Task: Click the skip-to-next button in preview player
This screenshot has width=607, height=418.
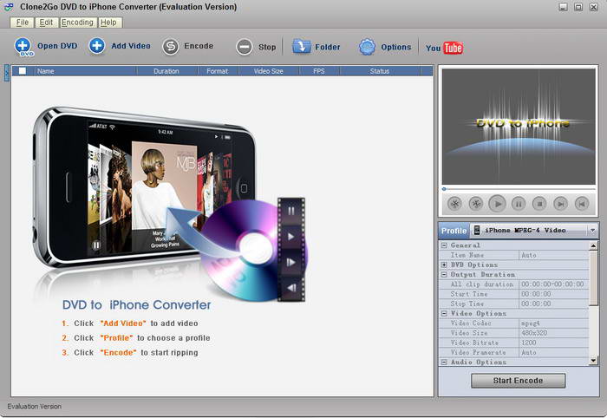Action: [560, 204]
